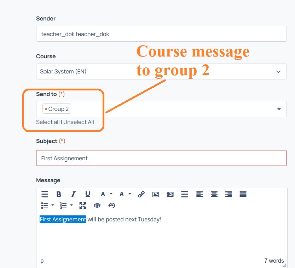Select the Solar System (EN) course box
The height and width of the screenshot is (268, 295).
161,71
